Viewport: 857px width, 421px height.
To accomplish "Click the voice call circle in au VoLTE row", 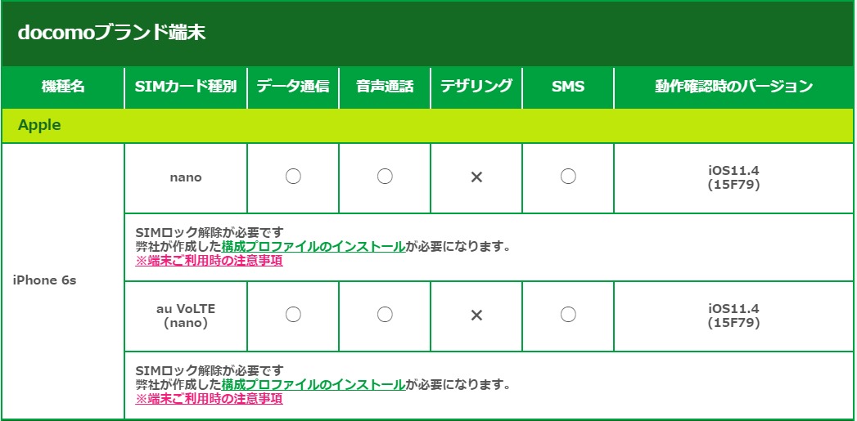I will [385, 315].
